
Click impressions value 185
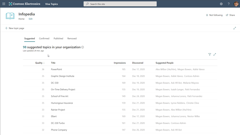pyautogui.click(x=124, y=69)
